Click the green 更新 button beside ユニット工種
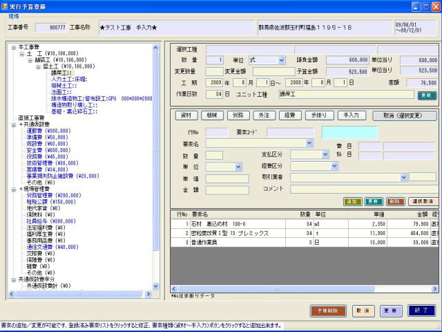This screenshot has width=442, height=332. pos(427,95)
